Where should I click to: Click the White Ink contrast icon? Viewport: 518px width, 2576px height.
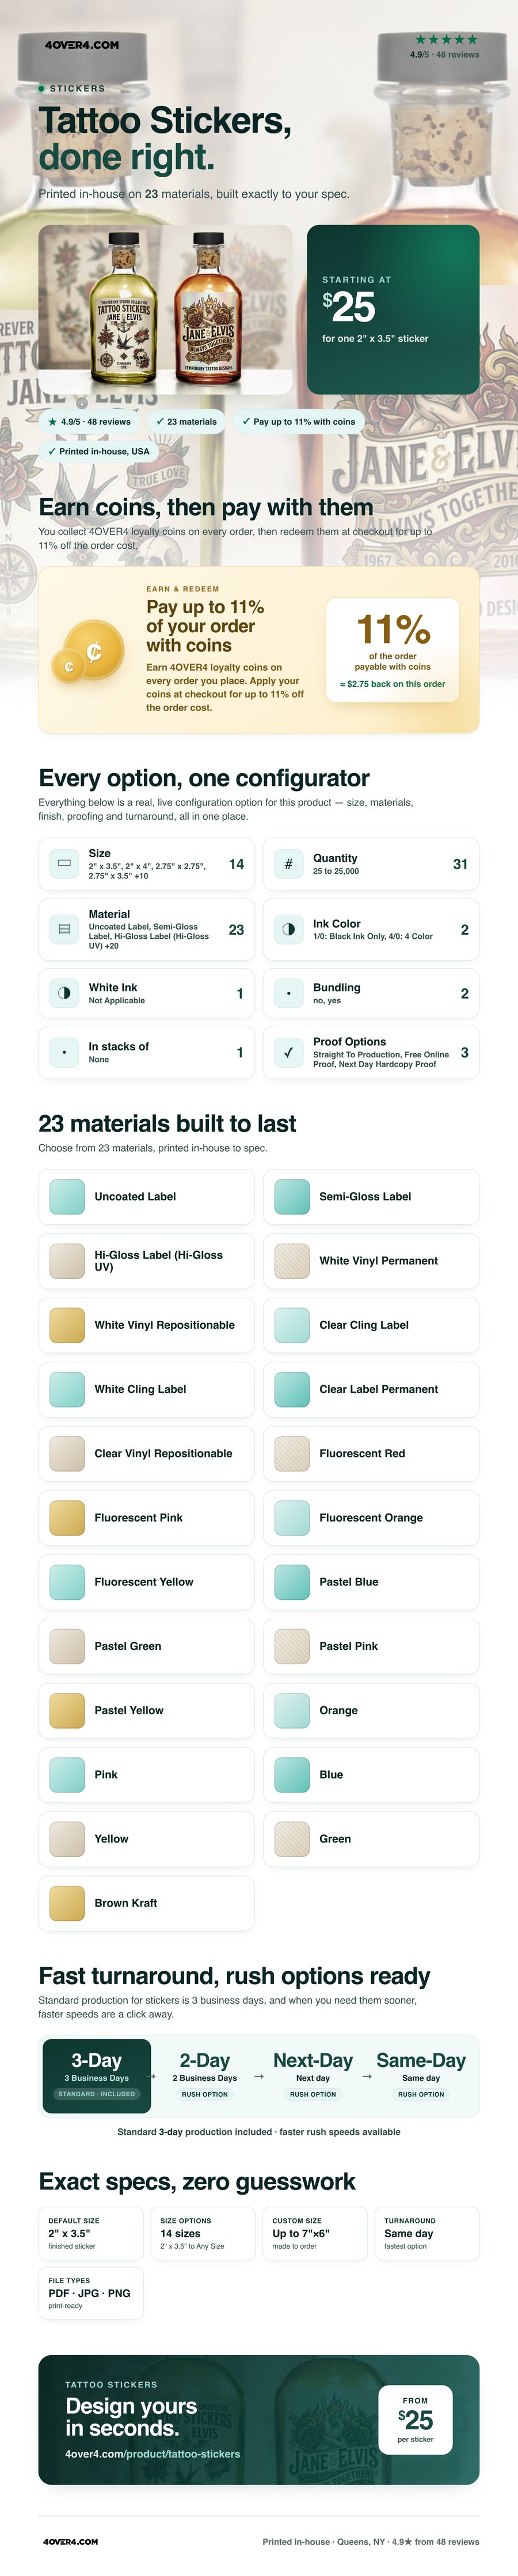65,993
